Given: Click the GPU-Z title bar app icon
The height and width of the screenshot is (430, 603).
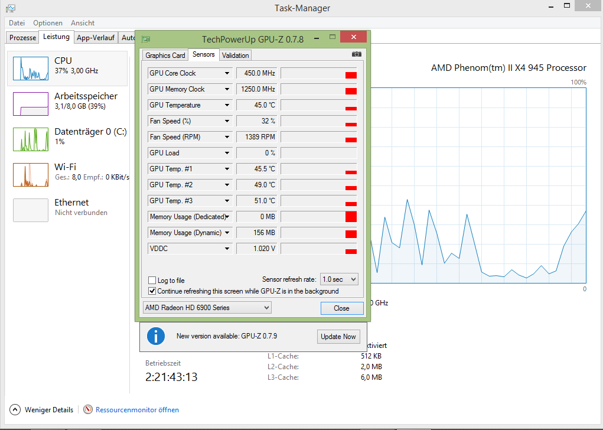Looking at the screenshot, I should pyautogui.click(x=146, y=39).
